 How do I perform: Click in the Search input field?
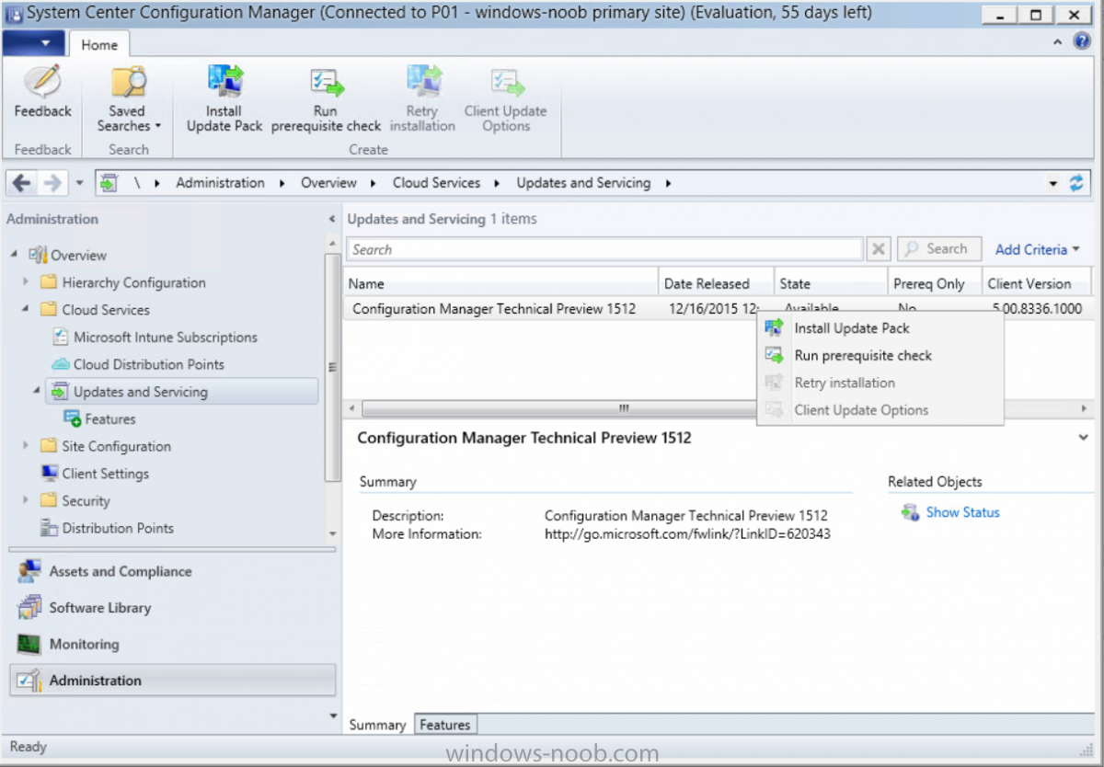point(604,249)
